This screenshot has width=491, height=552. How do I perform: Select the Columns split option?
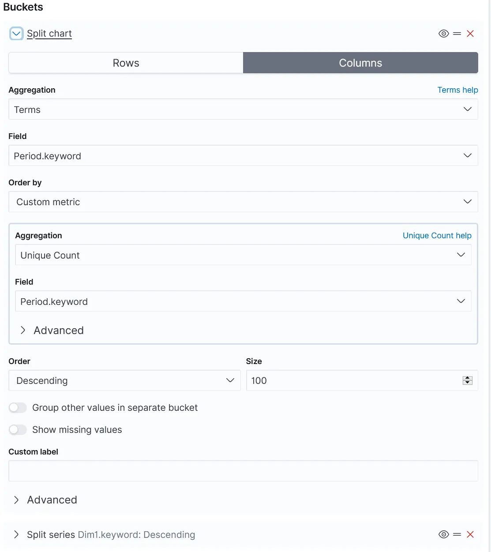pos(360,63)
